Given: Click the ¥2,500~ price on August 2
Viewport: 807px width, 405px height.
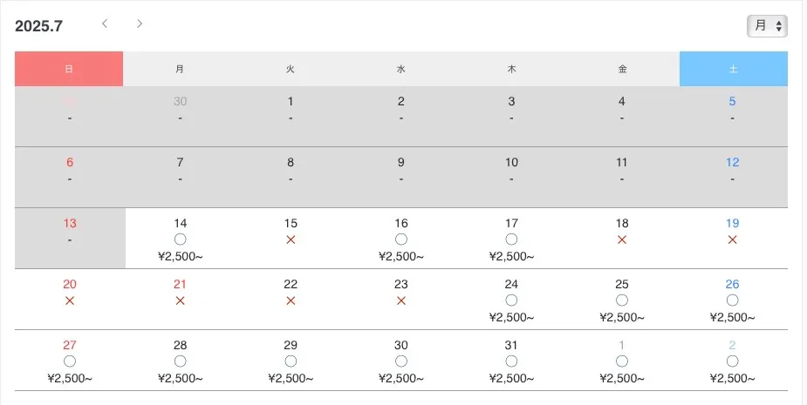Looking at the screenshot, I should [732, 379].
